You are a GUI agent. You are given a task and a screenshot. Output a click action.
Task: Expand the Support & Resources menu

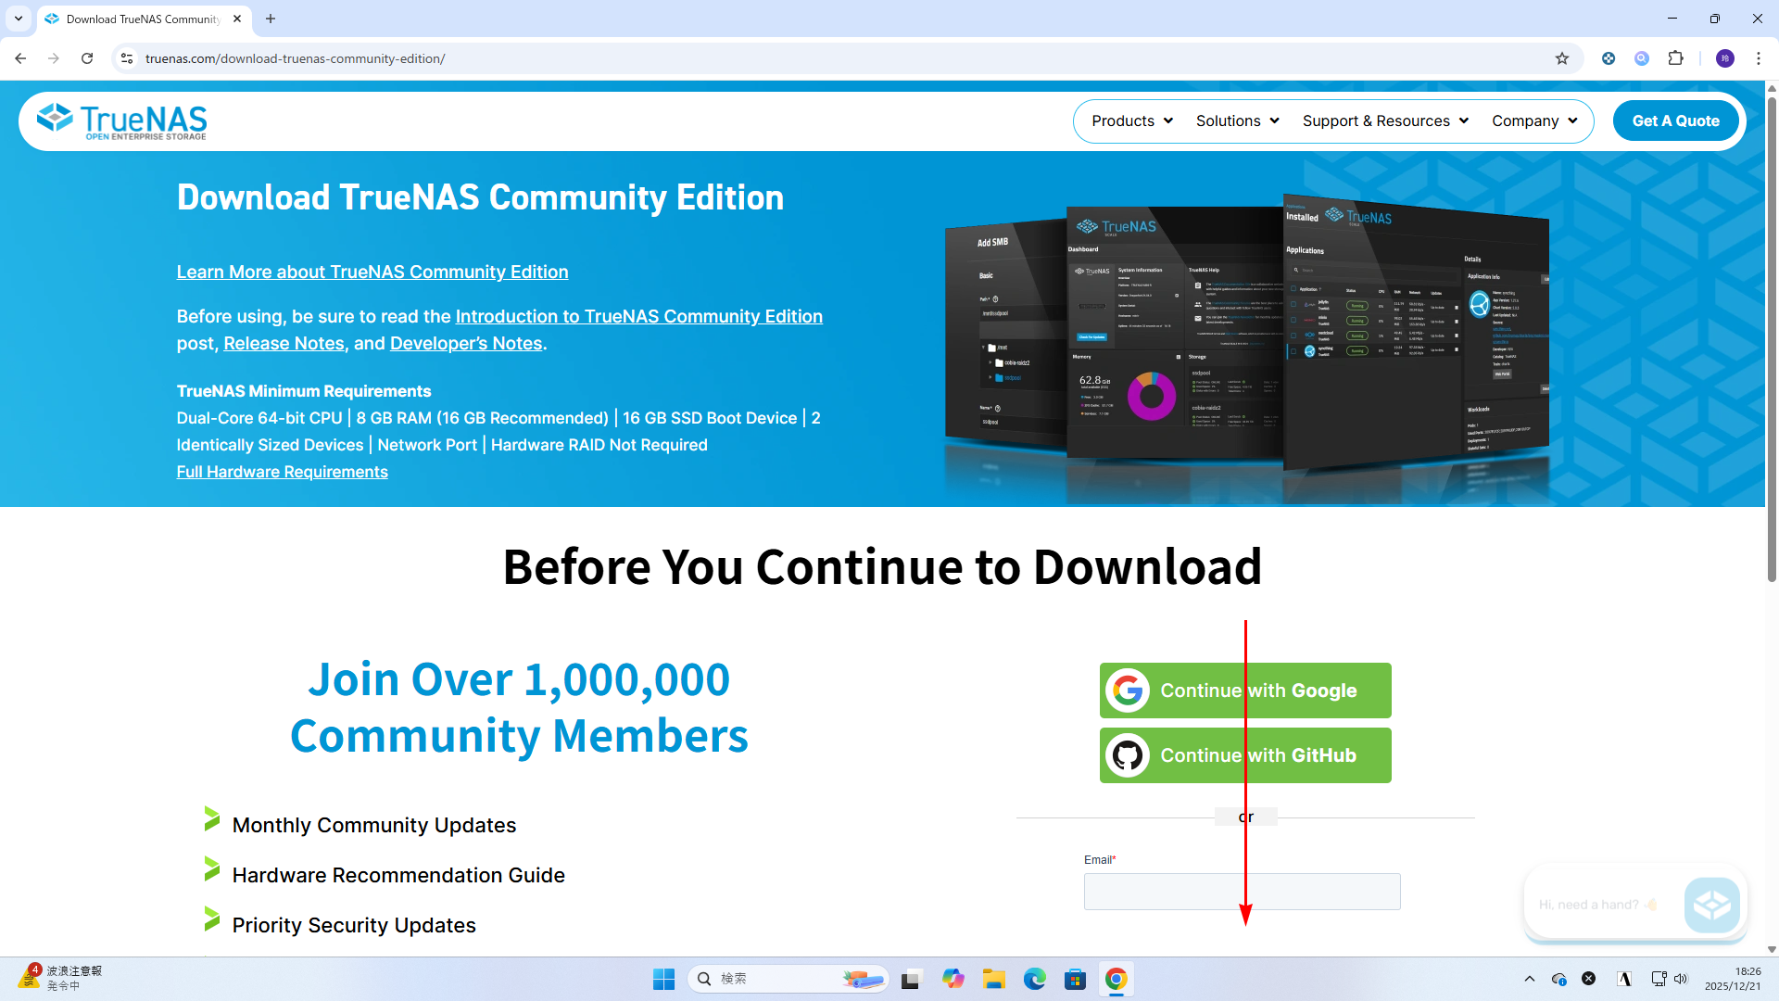[1384, 121]
